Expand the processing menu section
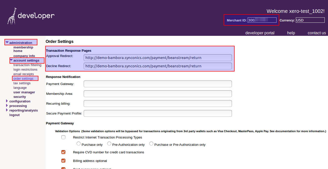Screen dimensions: 328x169 (7, 106)
